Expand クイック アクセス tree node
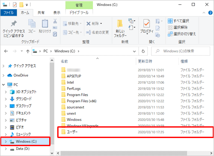 pyautogui.click(x=3, y=66)
